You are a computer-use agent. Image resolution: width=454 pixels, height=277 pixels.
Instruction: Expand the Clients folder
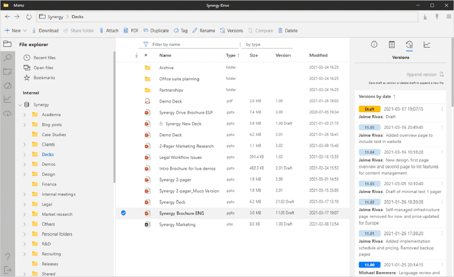pyautogui.click(x=25, y=144)
